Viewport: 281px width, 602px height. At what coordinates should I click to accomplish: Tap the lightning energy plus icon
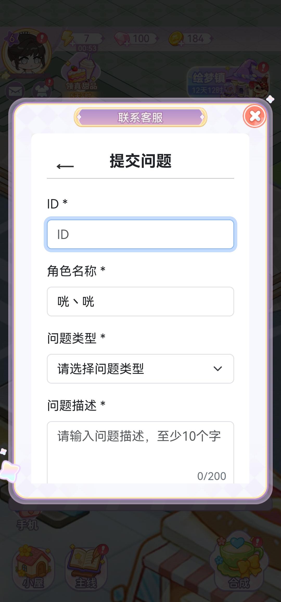(68, 39)
